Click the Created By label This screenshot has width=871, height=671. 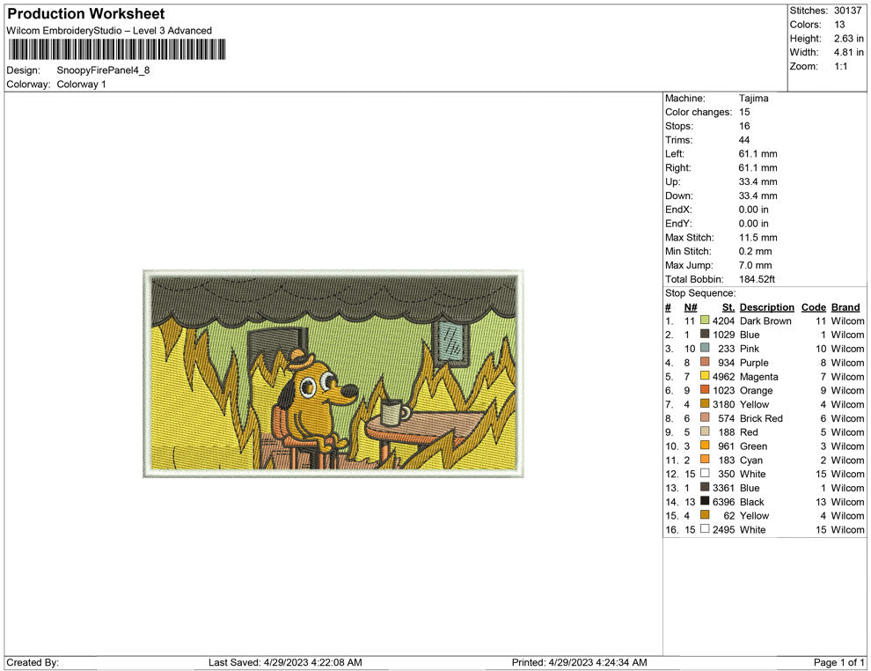pyautogui.click(x=33, y=662)
